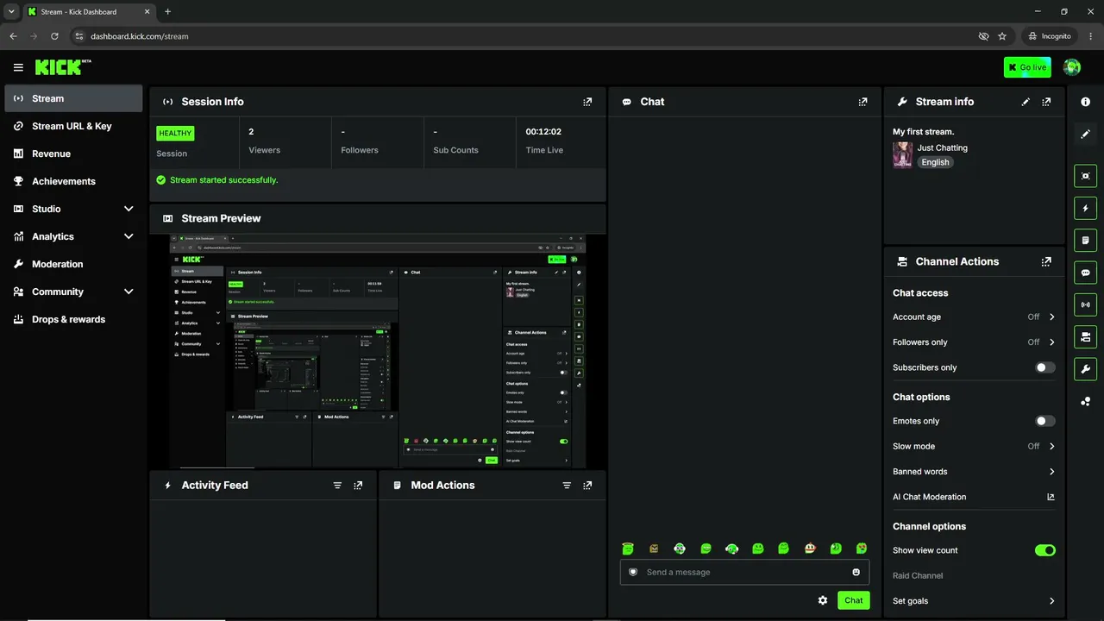1104x621 pixels.
Task: Click the 'My first stream.' title
Action: pos(923,132)
